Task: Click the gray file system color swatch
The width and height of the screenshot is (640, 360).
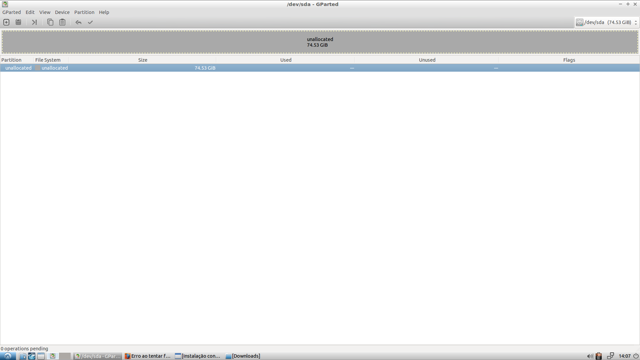Action: pyautogui.click(x=38, y=68)
